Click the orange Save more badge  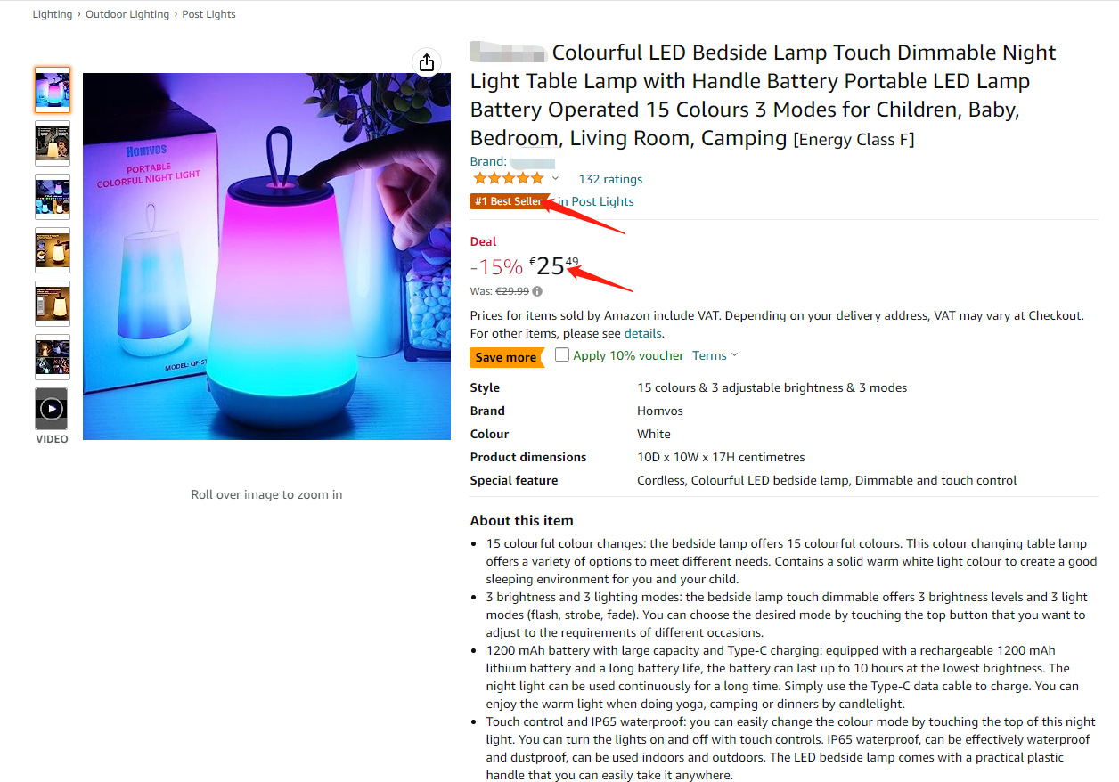tap(506, 357)
